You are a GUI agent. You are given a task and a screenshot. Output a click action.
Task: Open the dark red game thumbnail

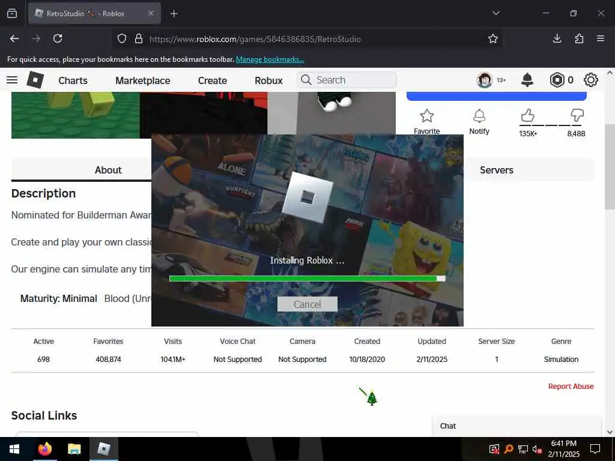[x=204, y=113]
